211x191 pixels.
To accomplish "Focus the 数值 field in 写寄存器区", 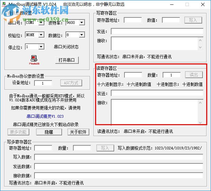I will [x=171, y=20].
